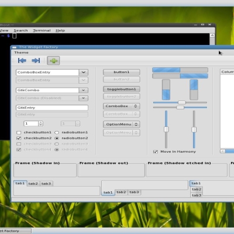Select radiobutton1 option

click(x=57, y=133)
